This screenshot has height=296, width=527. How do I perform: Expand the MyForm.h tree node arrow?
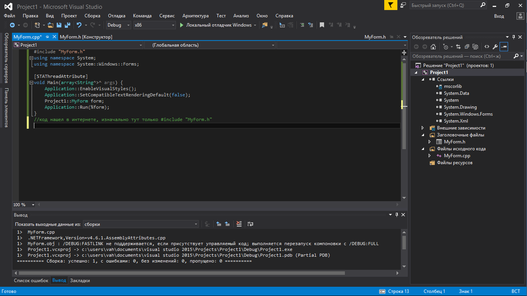[x=430, y=142]
